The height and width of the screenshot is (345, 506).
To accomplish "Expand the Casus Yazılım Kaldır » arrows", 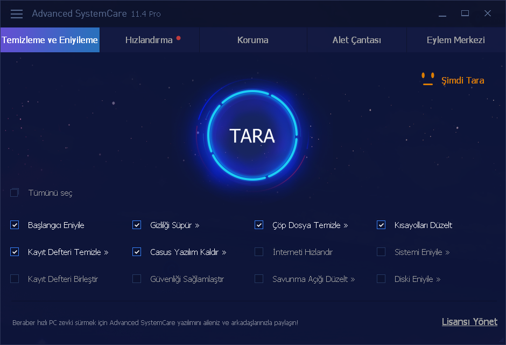I will click(224, 252).
